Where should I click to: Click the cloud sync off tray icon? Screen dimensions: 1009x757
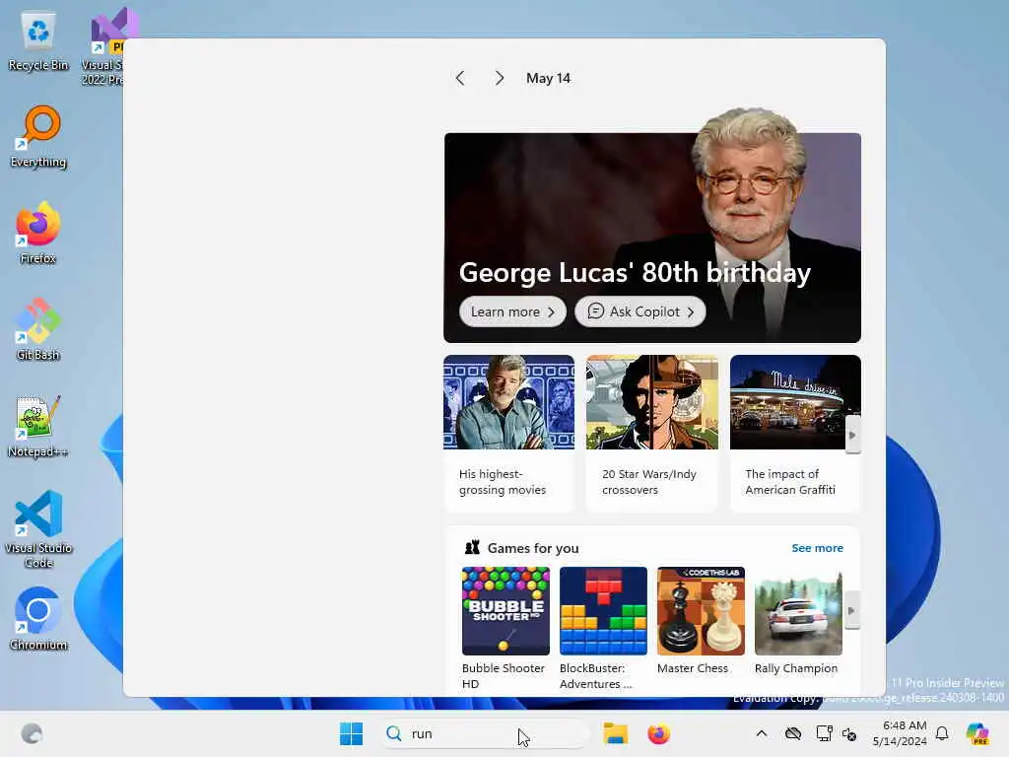[x=793, y=733]
